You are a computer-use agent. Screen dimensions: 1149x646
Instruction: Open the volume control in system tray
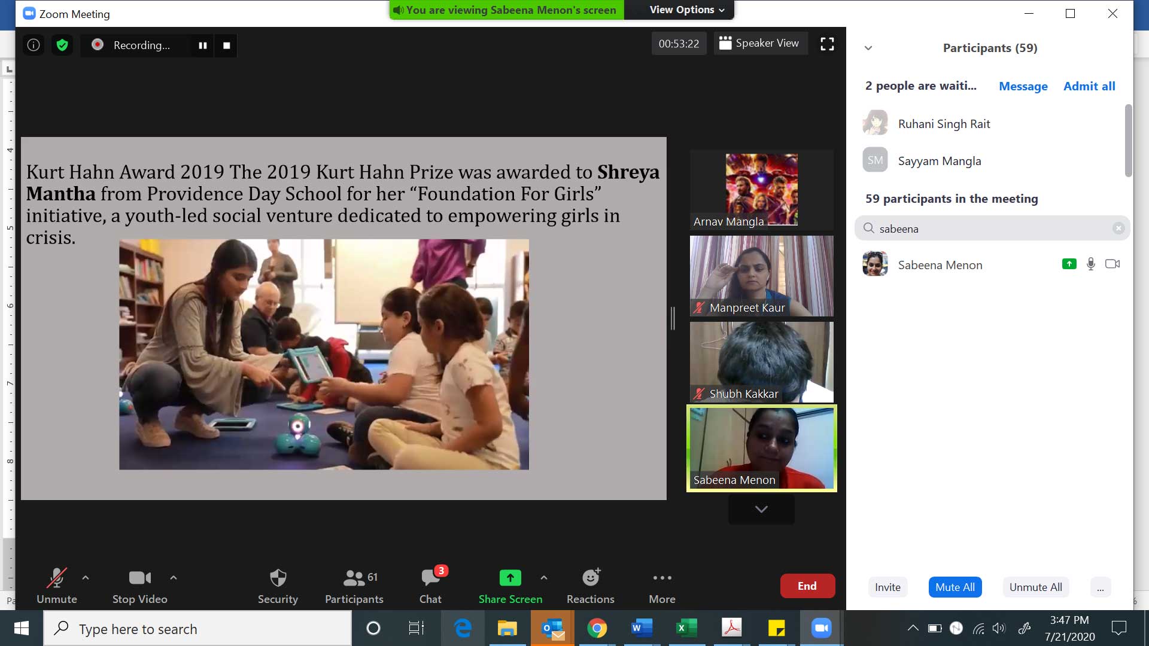[999, 628]
